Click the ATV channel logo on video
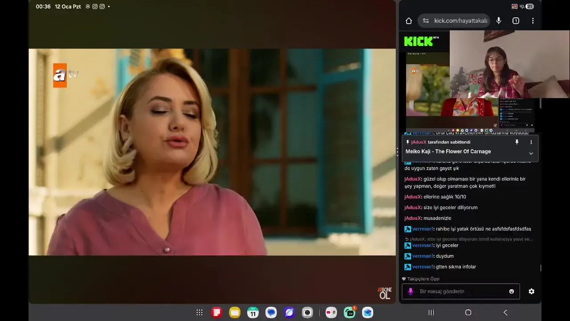 click(x=65, y=75)
